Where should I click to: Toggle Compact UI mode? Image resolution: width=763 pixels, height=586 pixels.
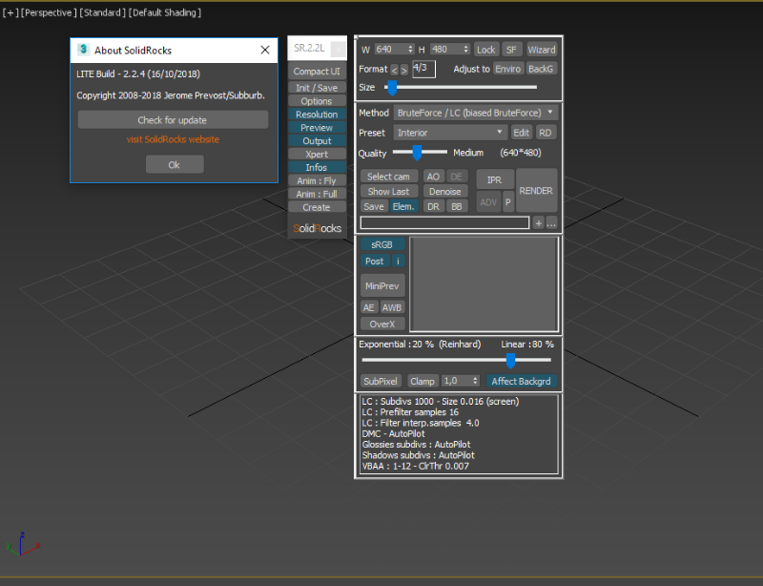(317, 72)
